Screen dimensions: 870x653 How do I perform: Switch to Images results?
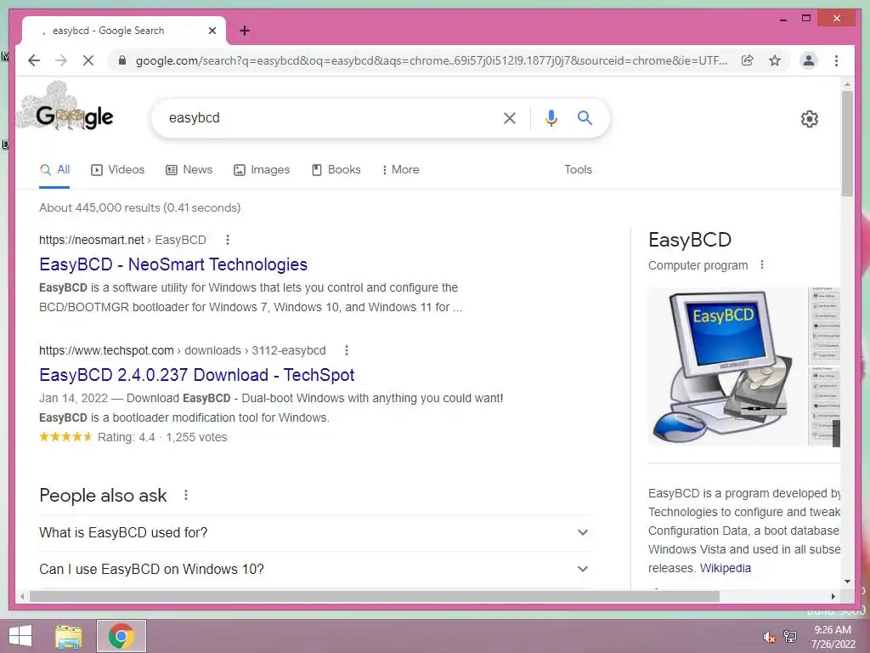coord(262,170)
